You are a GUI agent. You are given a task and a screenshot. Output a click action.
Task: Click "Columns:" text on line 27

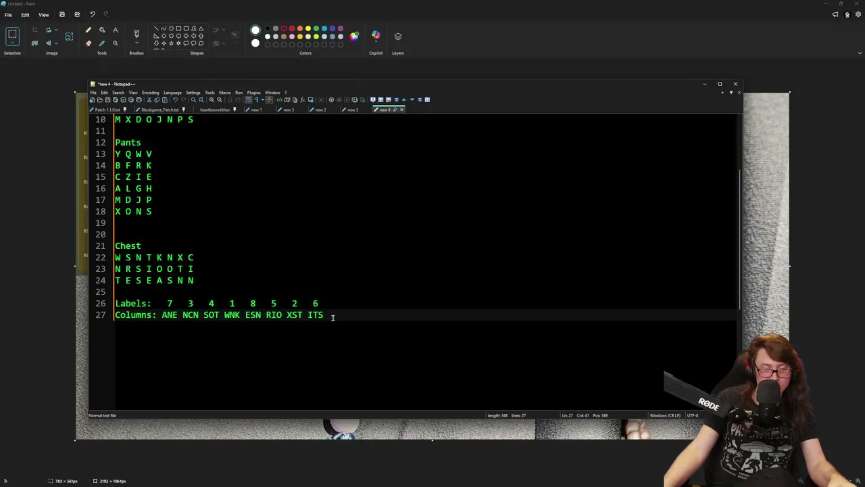136,315
